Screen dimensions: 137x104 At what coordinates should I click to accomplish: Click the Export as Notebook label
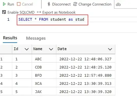(x=59, y=12)
